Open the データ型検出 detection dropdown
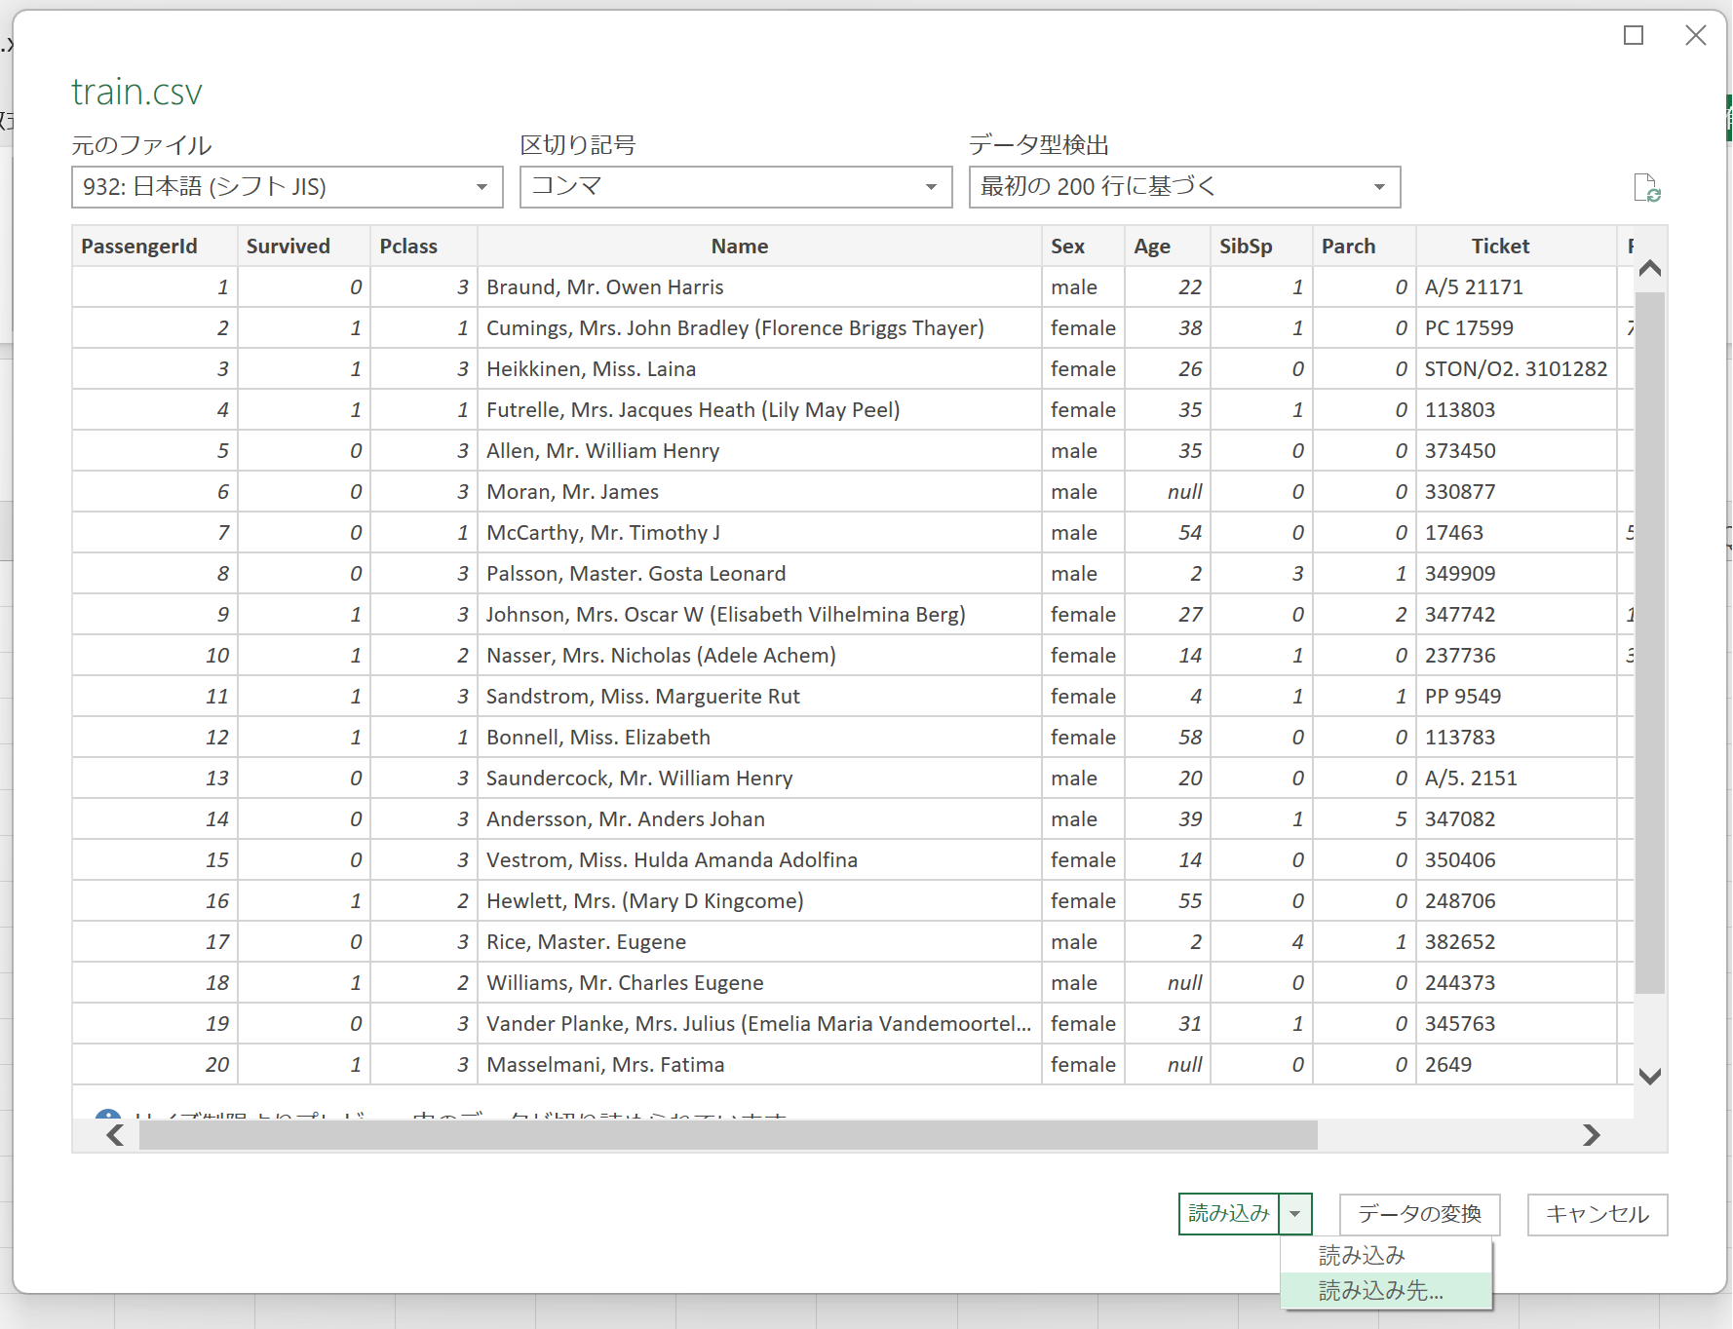The width and height of the screenshot is (1733, 1329). click(x=1379, y=187)
